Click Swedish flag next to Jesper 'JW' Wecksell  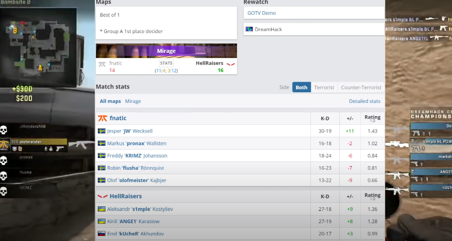point(101,131)
